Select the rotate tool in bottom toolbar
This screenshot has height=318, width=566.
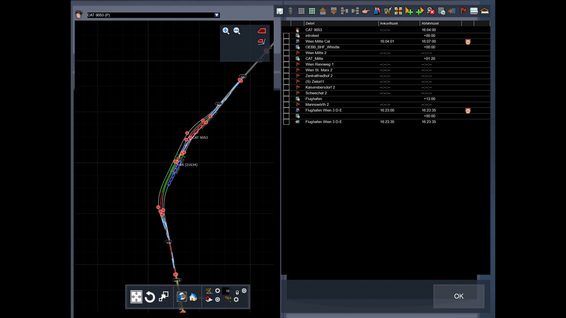coord(150,297)
